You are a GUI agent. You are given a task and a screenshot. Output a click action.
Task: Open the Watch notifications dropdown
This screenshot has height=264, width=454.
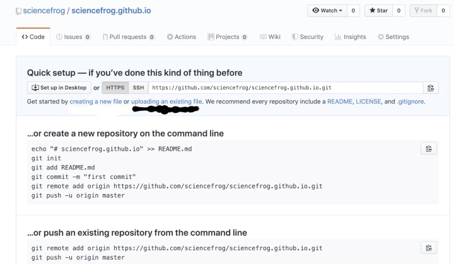tap(327, 11)
